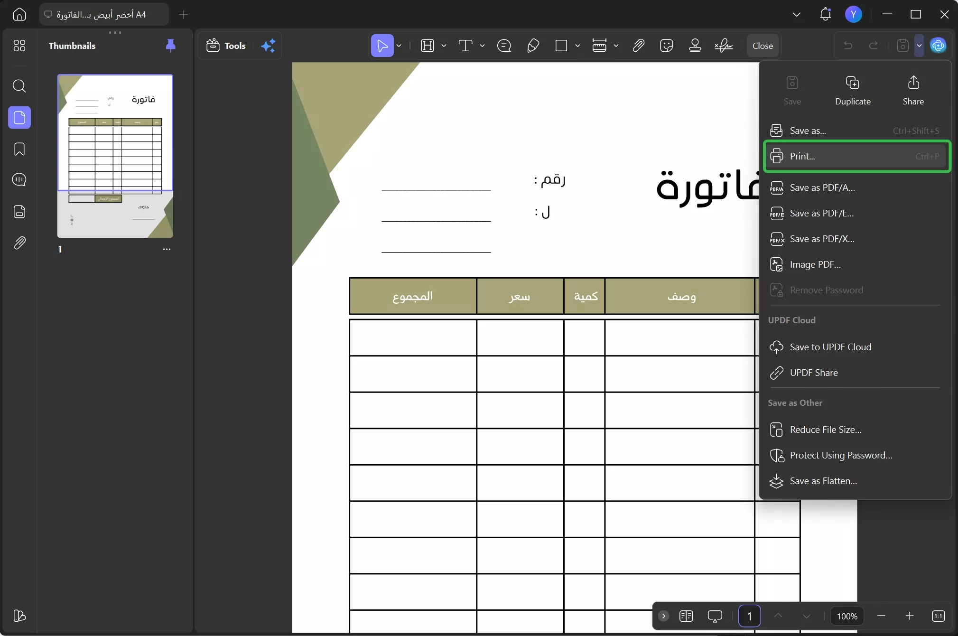This screenshot has height=636, width=958.
Task: Open the attachments sidebar paperclip icon
Action: pyautogui.click(x=19, y=243)
